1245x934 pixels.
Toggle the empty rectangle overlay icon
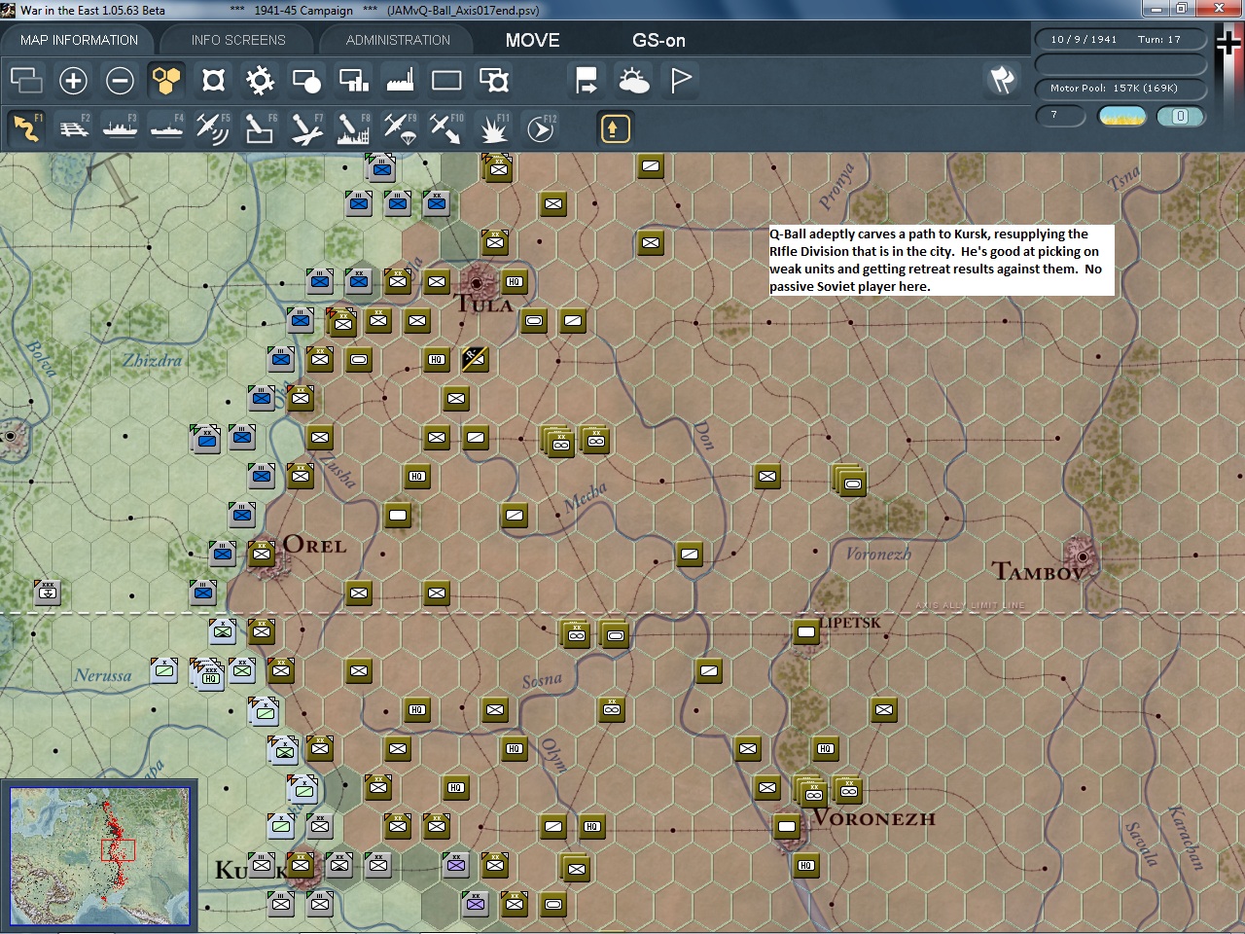446,80
